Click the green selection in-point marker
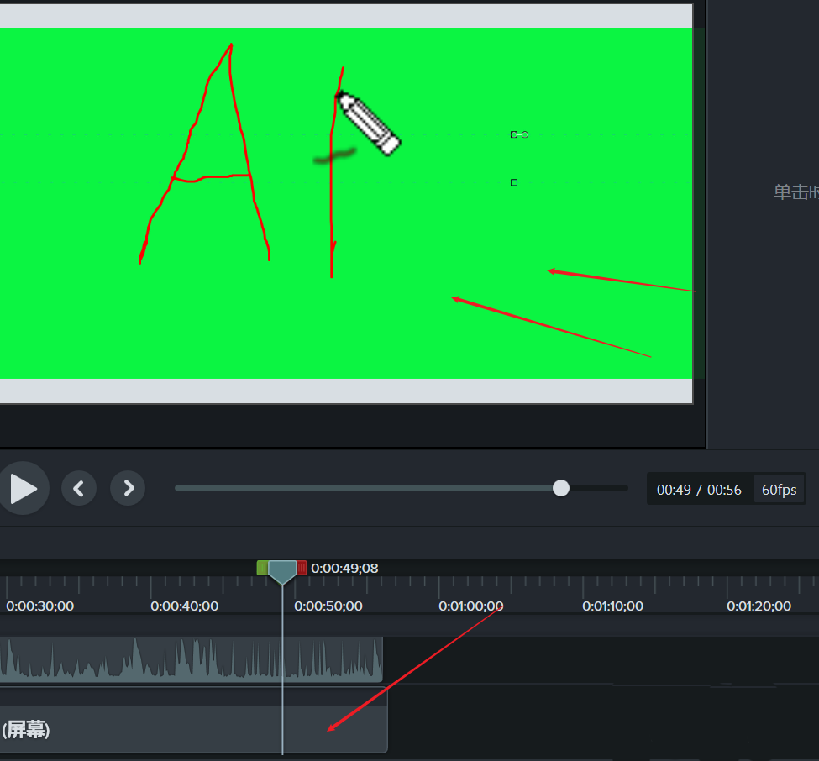The width and height of the screenshot is (819, 761). coord(262,568)
